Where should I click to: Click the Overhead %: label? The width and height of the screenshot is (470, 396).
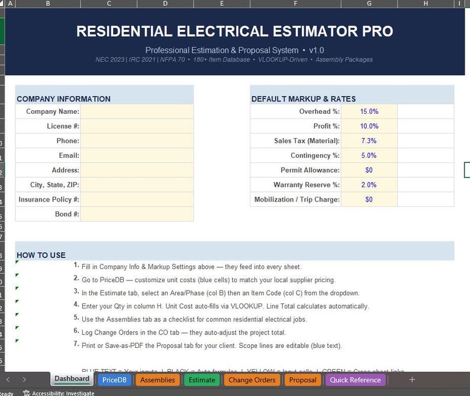319,111
